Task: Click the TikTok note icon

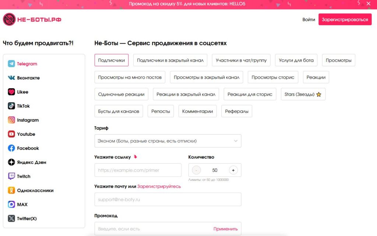Action: point(11,106)
